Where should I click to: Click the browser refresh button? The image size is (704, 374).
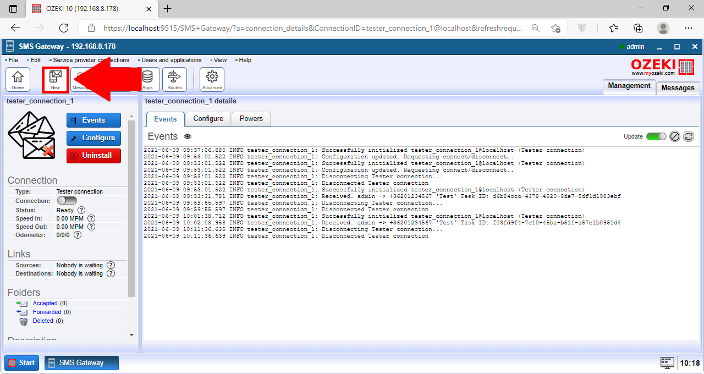[64, 28]
